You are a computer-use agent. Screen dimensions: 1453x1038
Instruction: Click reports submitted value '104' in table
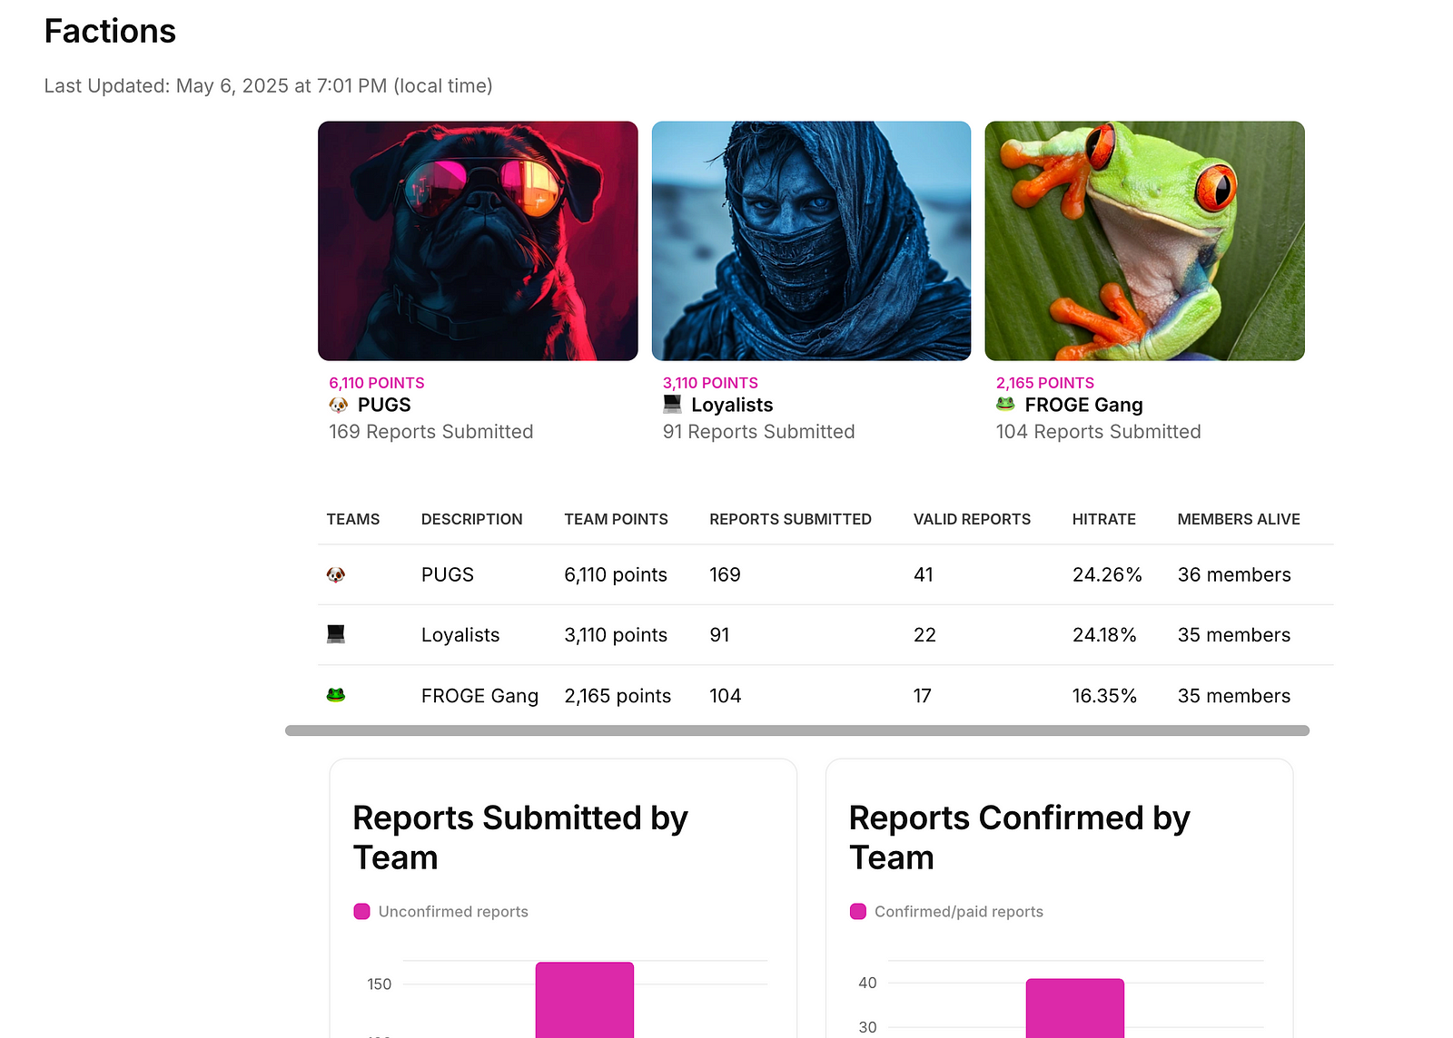726,696
